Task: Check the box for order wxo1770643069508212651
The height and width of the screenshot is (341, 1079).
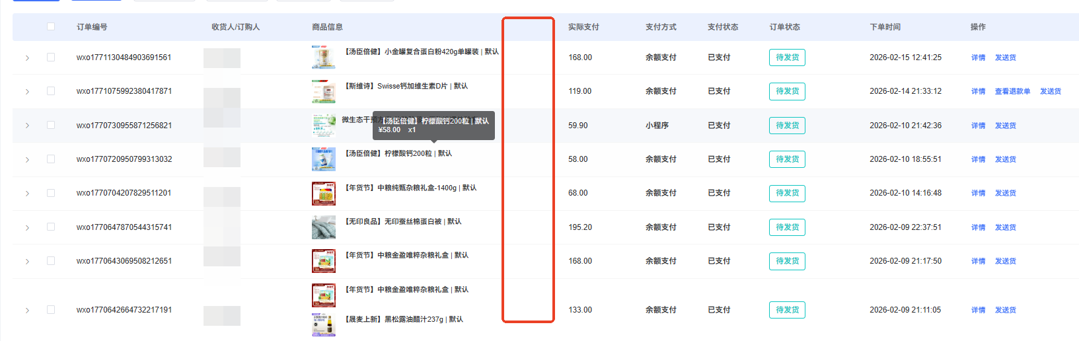Action: tap(51, 261)
